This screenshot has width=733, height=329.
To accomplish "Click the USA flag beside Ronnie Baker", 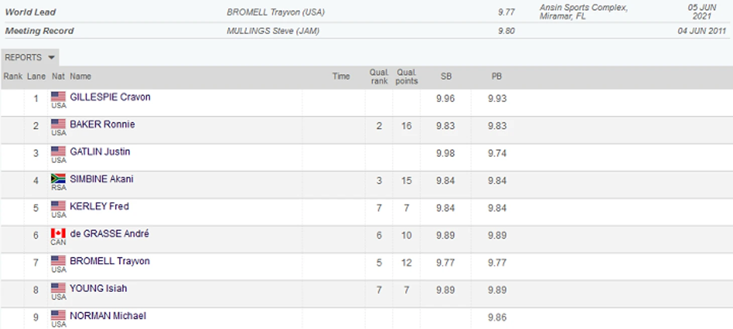I will click(58, 124).
